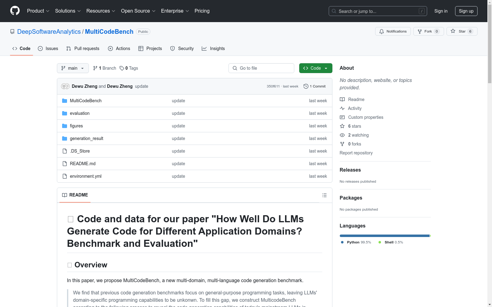Open commit history clock icon
Image resolution: width=492 pixels, height=307 pixels.
[x=306, y=86]
